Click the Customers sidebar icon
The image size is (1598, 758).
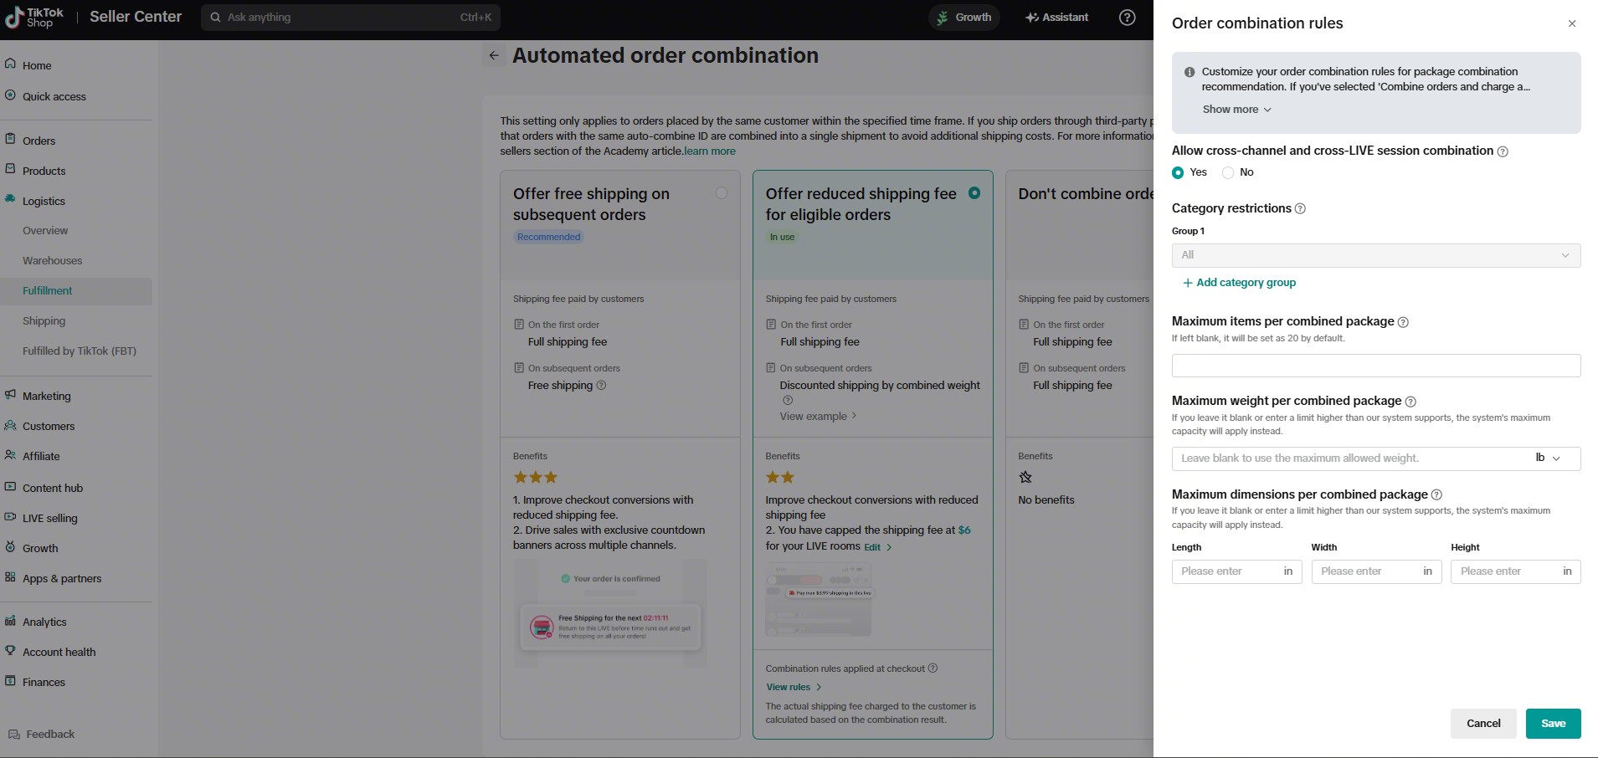click(x=10, y=425)
